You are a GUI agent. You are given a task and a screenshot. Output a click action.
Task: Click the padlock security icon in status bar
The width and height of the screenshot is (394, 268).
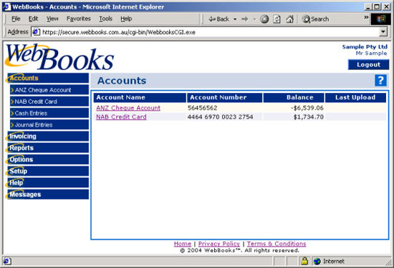[304, 261]
